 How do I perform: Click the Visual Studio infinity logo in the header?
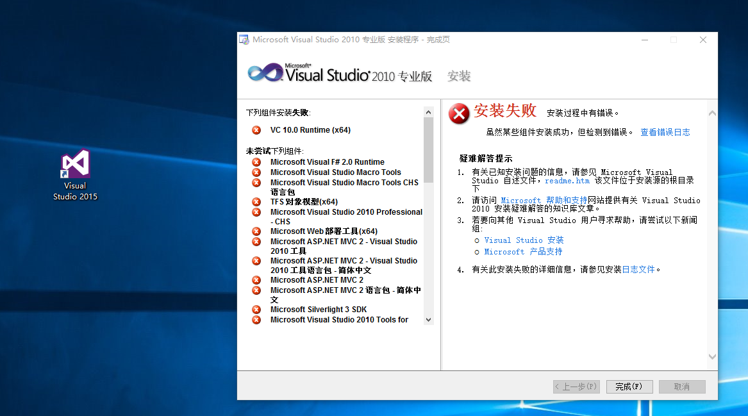265,72
